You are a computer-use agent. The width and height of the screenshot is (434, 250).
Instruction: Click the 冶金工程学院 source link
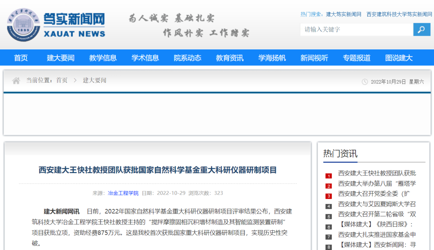(123, 193)
